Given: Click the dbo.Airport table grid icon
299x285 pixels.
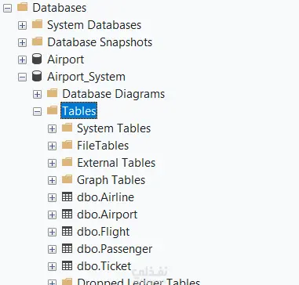Looking at the screenshot, I should (x=67, y=214).
